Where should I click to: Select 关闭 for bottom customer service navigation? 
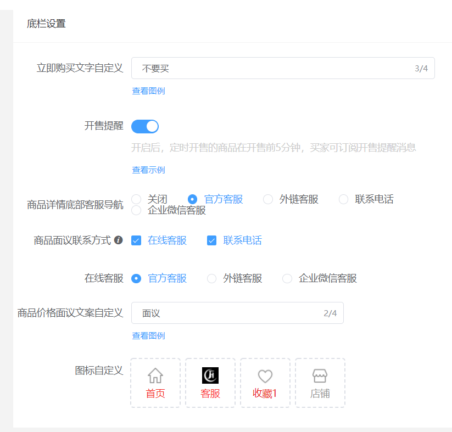[137, 199]
